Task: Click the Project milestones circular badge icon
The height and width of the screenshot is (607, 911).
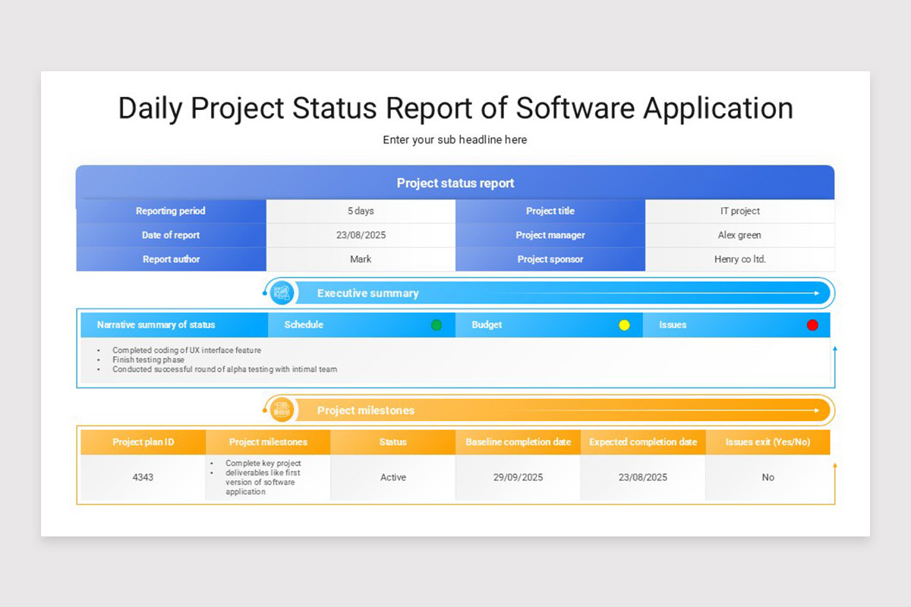Action: 281,410
